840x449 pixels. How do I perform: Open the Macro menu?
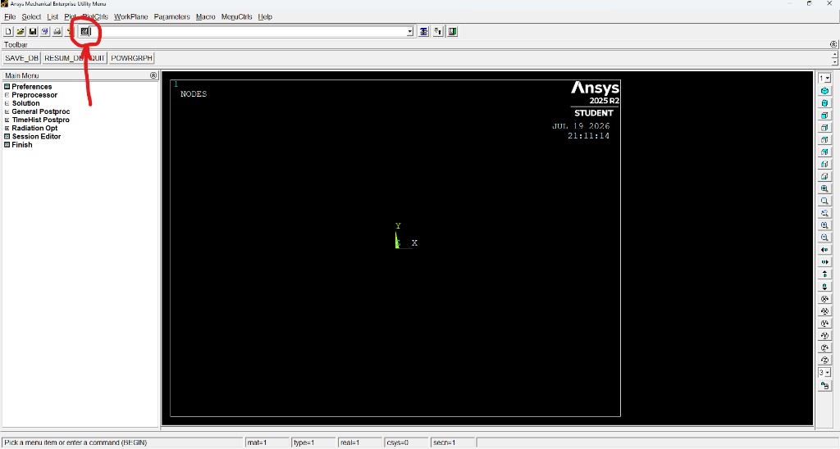206,16
